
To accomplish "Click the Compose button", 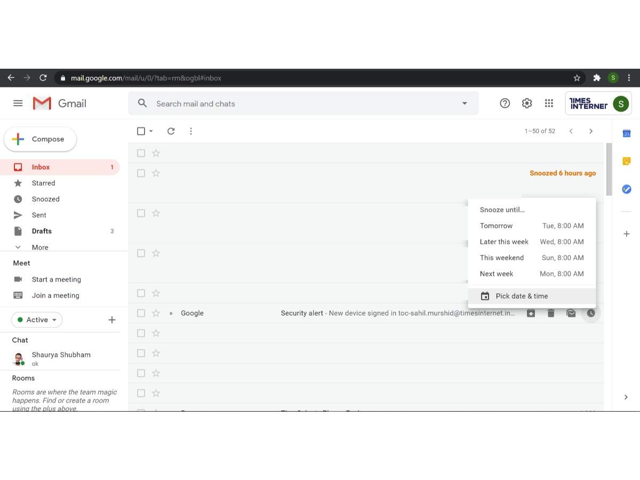I will pos(41,139).
